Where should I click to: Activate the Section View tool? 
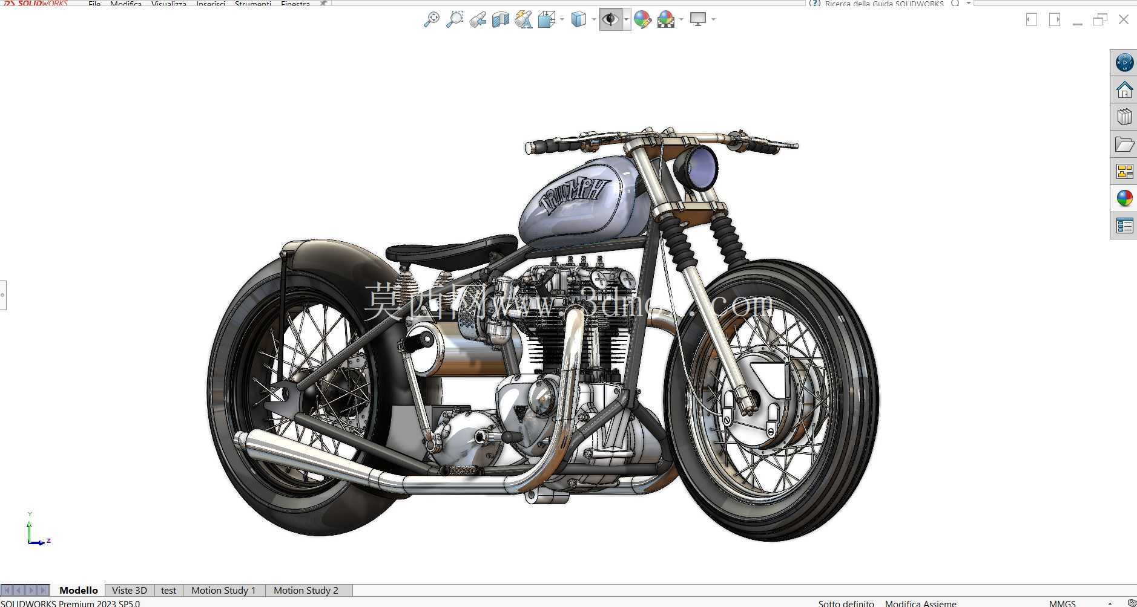pyautogui.click(x=501, y=19)
